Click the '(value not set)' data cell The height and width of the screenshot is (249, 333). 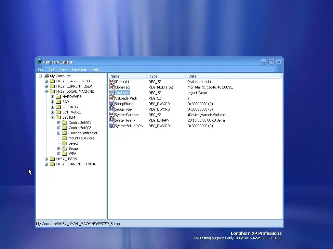pos(199,82)
